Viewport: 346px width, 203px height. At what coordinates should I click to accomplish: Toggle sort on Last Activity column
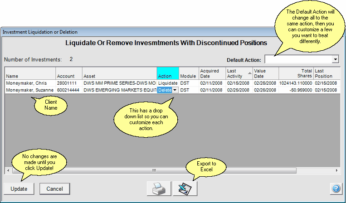(x=239, y=73)
